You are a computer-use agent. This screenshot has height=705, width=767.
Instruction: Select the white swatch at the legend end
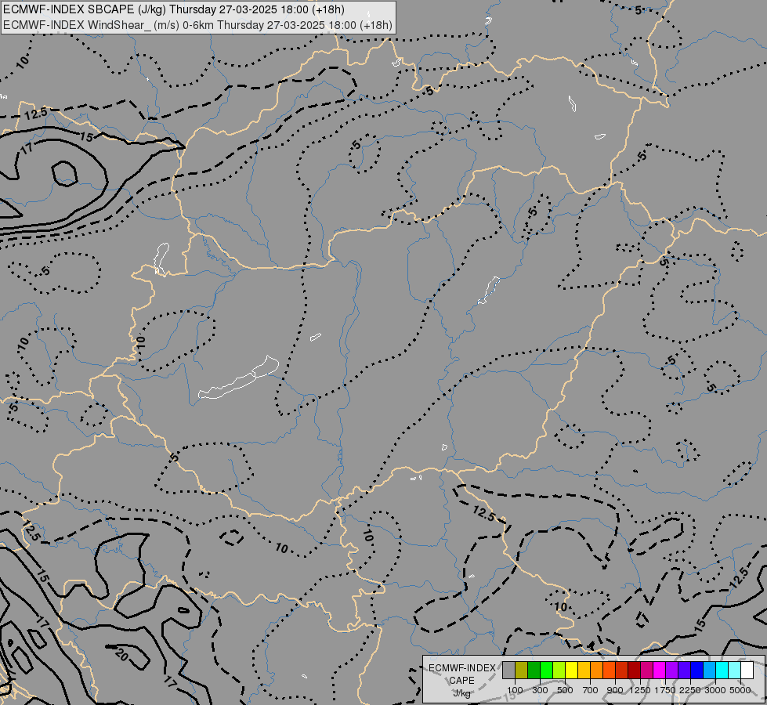click(x=747, y=671)
